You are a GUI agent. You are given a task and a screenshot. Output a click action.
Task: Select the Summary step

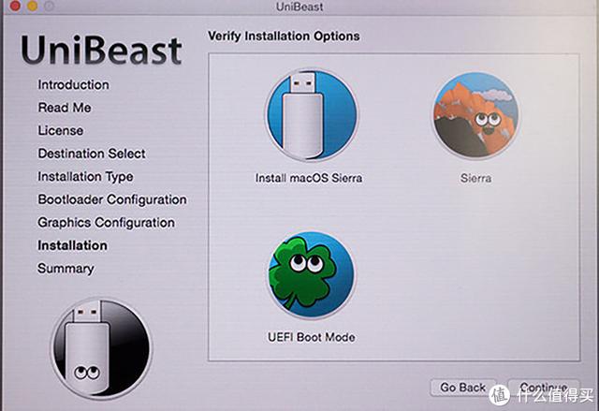pyautogui.click(x=66, y=269)
